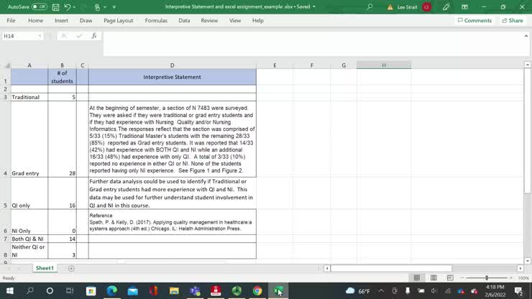The width and height of the screenshot is (532, 299).
Task: Open Google Chrome from the taskbar
Action: pyautogui.click(x=257, y=291)
